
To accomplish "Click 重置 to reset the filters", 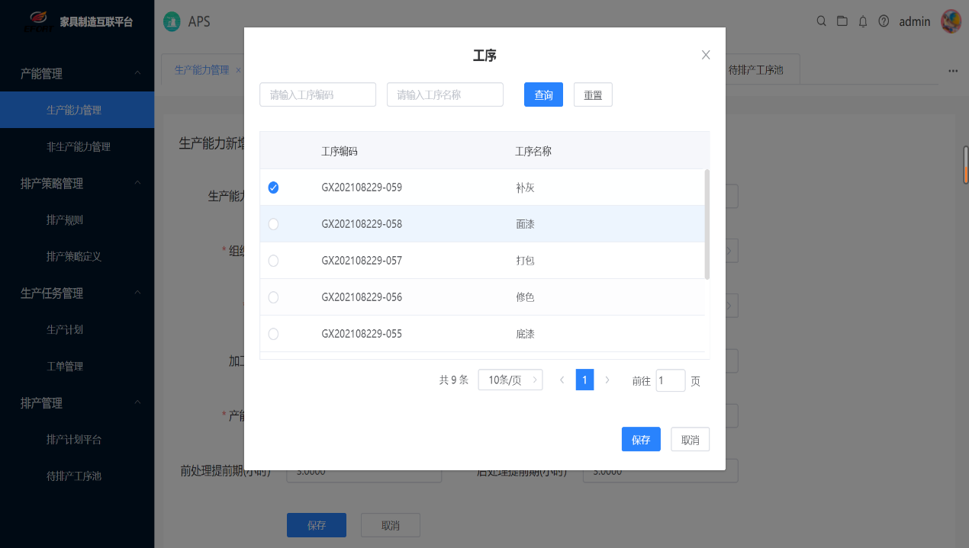I will pyautogui.click(x=593, y=95).
